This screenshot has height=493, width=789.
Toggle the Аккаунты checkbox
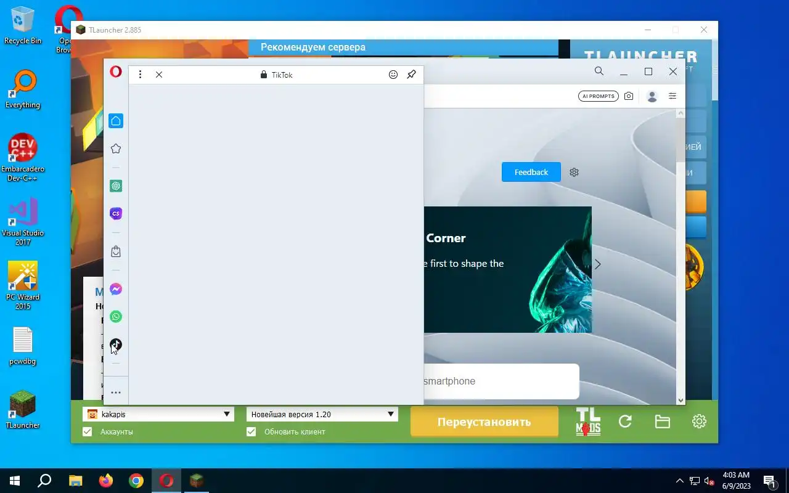(x=88, y=432)
